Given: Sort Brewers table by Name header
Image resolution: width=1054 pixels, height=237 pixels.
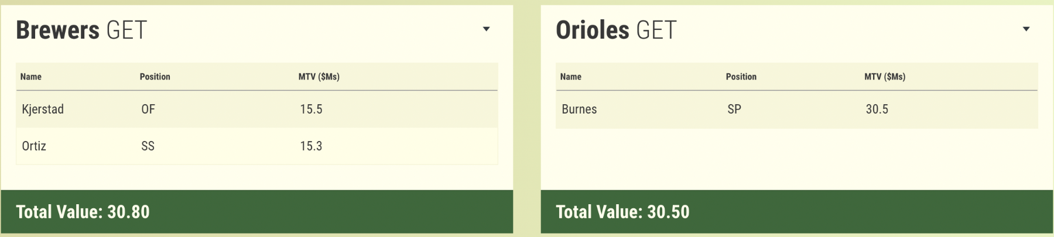Looking at the screenshot, I should point(31,77).
